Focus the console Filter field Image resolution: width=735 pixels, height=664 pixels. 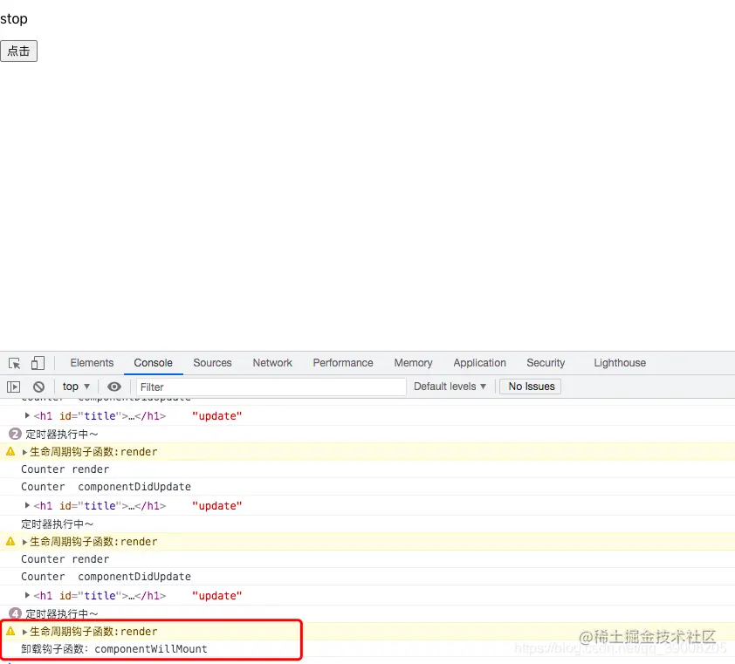point(271,387)
